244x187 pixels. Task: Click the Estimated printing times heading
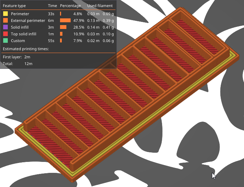click(26, 49)
